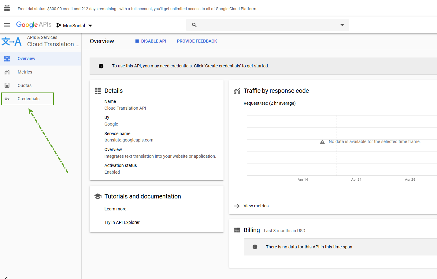437x279 pixels.
Task: Click the 'Cloud Translation API' name value
Action: click(125, 108)
